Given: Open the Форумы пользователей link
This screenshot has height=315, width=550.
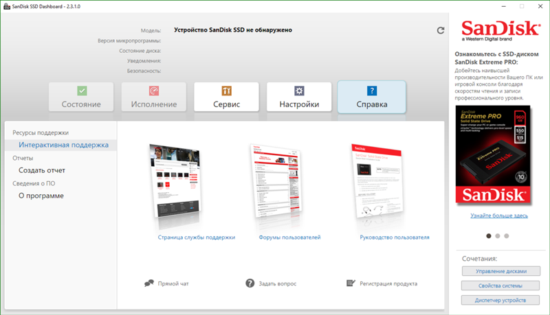Looking at the screenshot, I should click(x=289, y=237).
